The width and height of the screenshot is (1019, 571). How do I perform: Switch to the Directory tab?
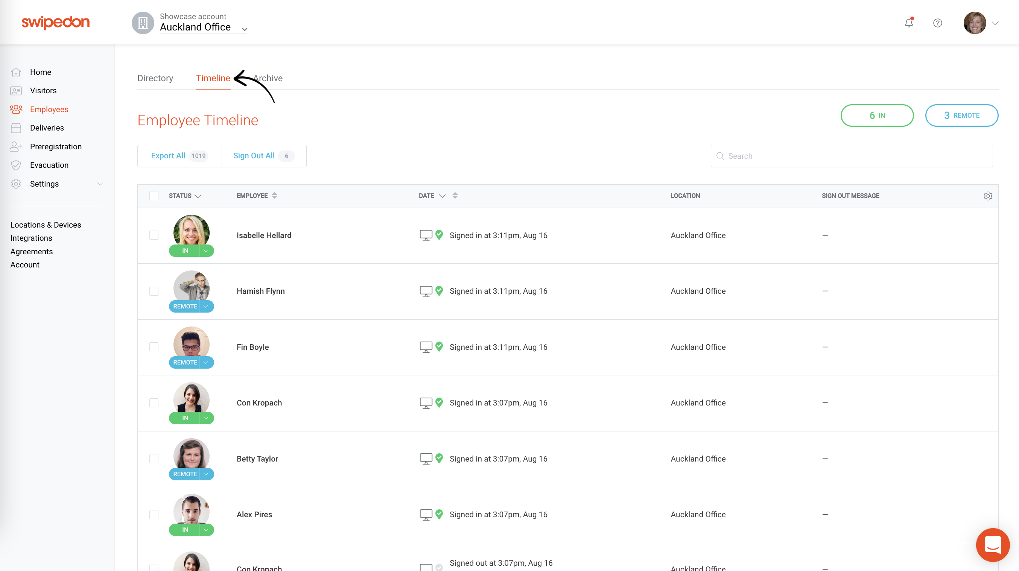pos(155,78)
